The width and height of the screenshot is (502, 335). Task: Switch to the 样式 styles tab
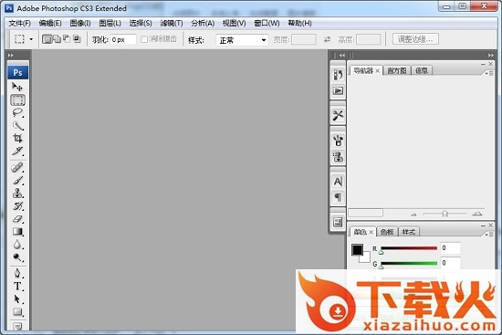[x=409, y=232]
